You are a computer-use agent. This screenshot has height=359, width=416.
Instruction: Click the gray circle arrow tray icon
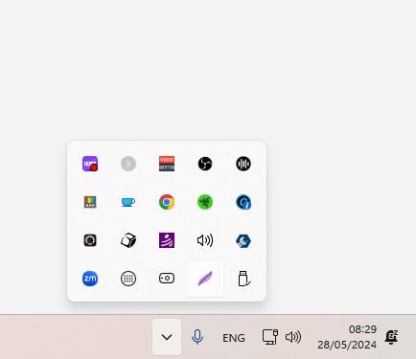128,164
